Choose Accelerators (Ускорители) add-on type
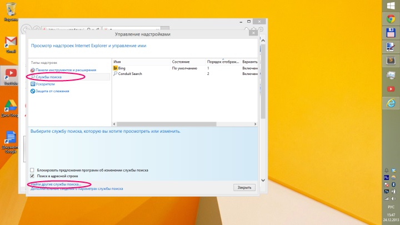Screen dimensions: 400x225 pos(48,84)
